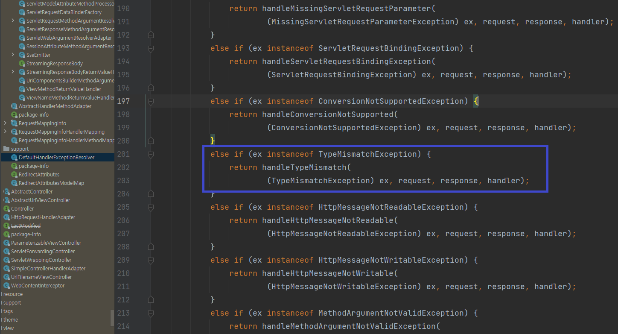618x334 pixels.
Task: Click the class icon of ViewMethodReturnValueHandler
Action: 22,89
